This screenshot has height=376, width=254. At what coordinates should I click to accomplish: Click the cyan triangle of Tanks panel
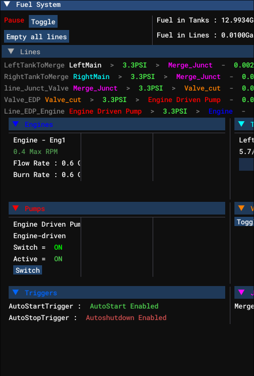(x=241, y=124)
